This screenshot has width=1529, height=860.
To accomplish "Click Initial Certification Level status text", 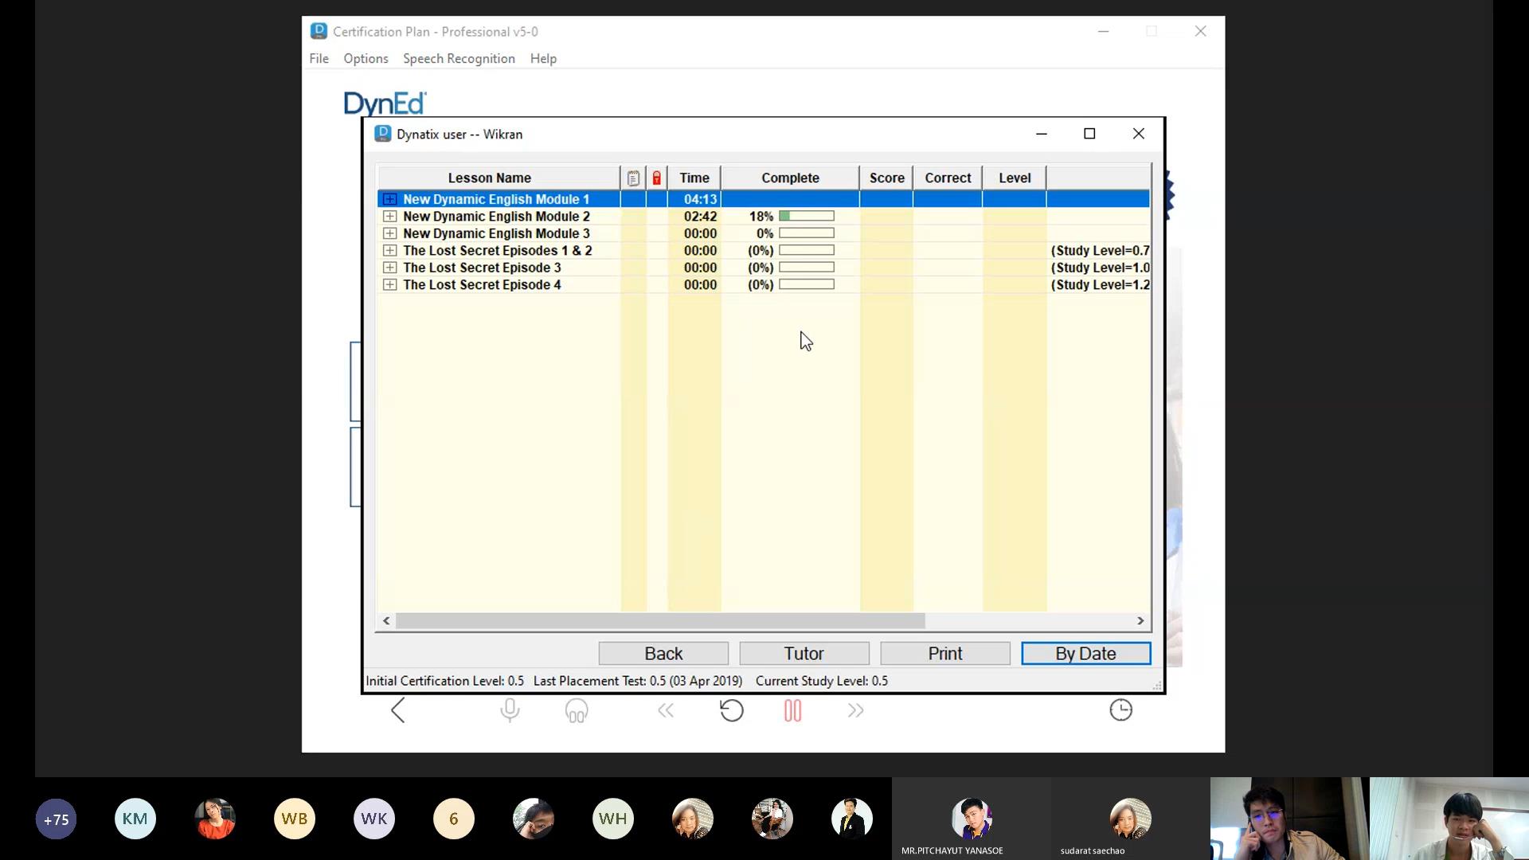I will coord(445,681).
